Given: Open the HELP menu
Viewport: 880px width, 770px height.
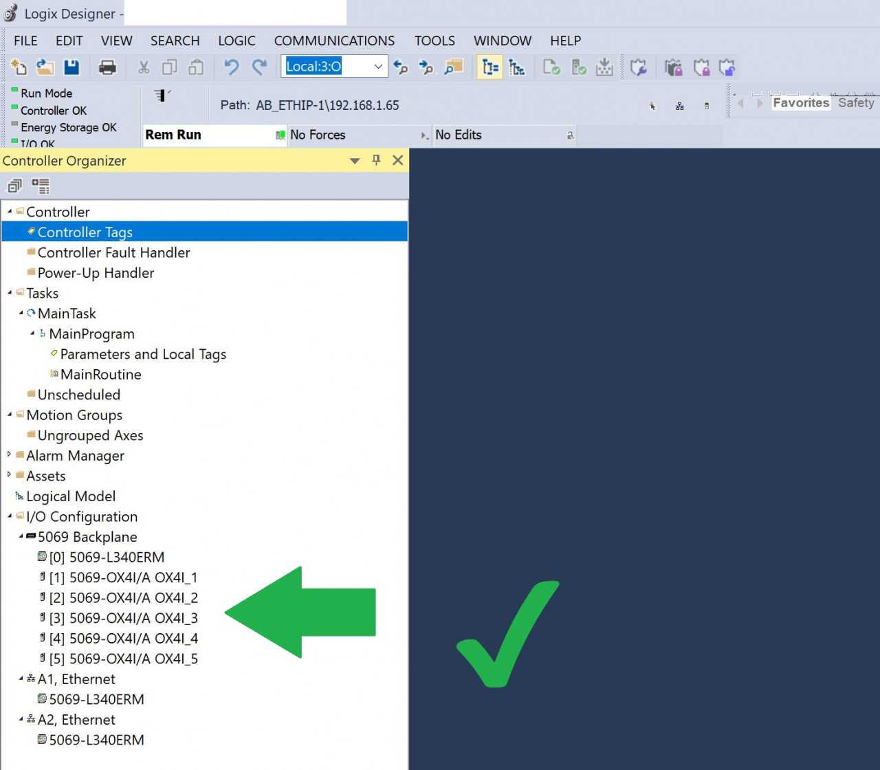Looking at the screenshot, I should coord(566,41).
